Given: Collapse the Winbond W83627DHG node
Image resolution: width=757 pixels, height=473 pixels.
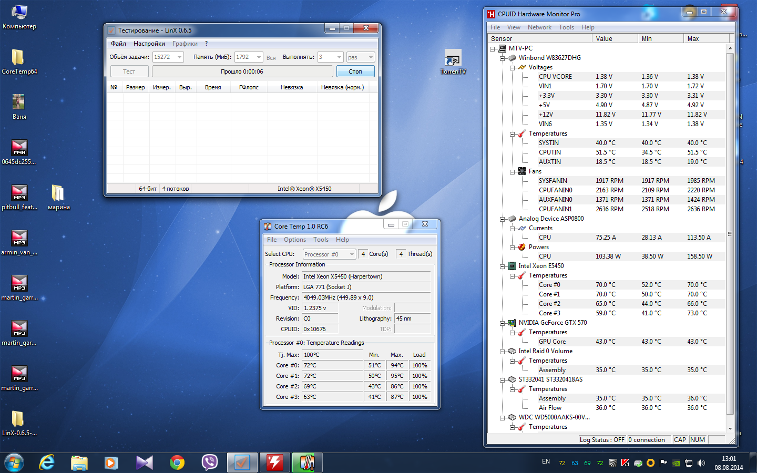Looking at the screenshot, I should (502, 58).
